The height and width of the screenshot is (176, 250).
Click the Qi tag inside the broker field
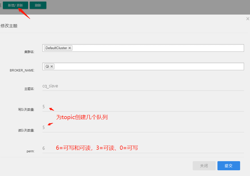point(48,66)
